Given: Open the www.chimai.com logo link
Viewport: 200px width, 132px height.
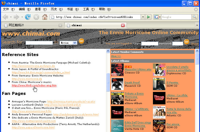Looking at the screenshot, I should click(x=31, y=34).
